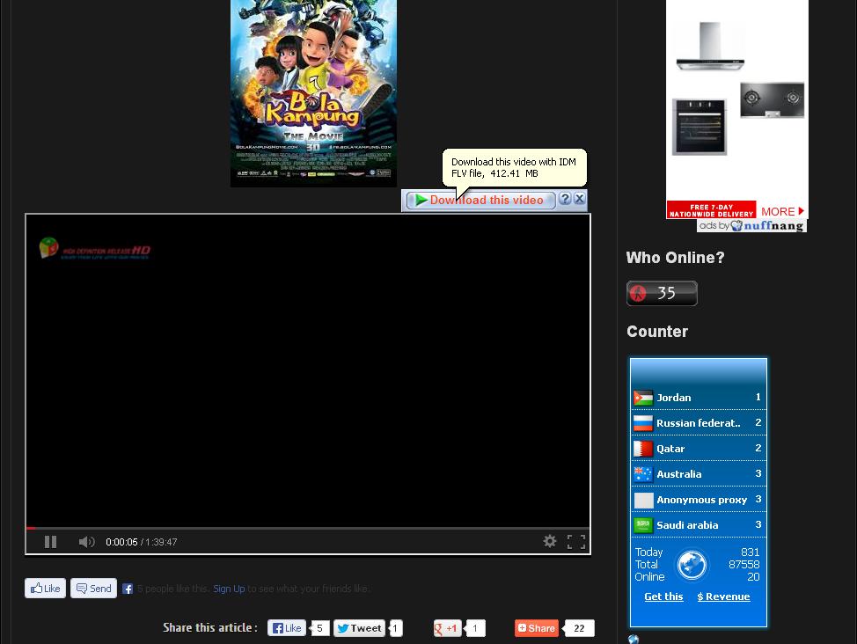The image size is (857, 644).
Task: Click Download this video button
Action: (x=481, y=200)
